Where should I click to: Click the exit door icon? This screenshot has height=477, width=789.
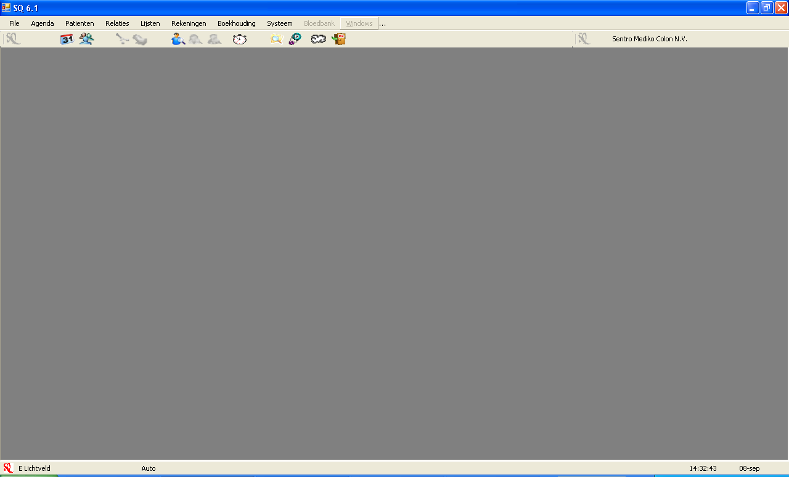(338, 39)
